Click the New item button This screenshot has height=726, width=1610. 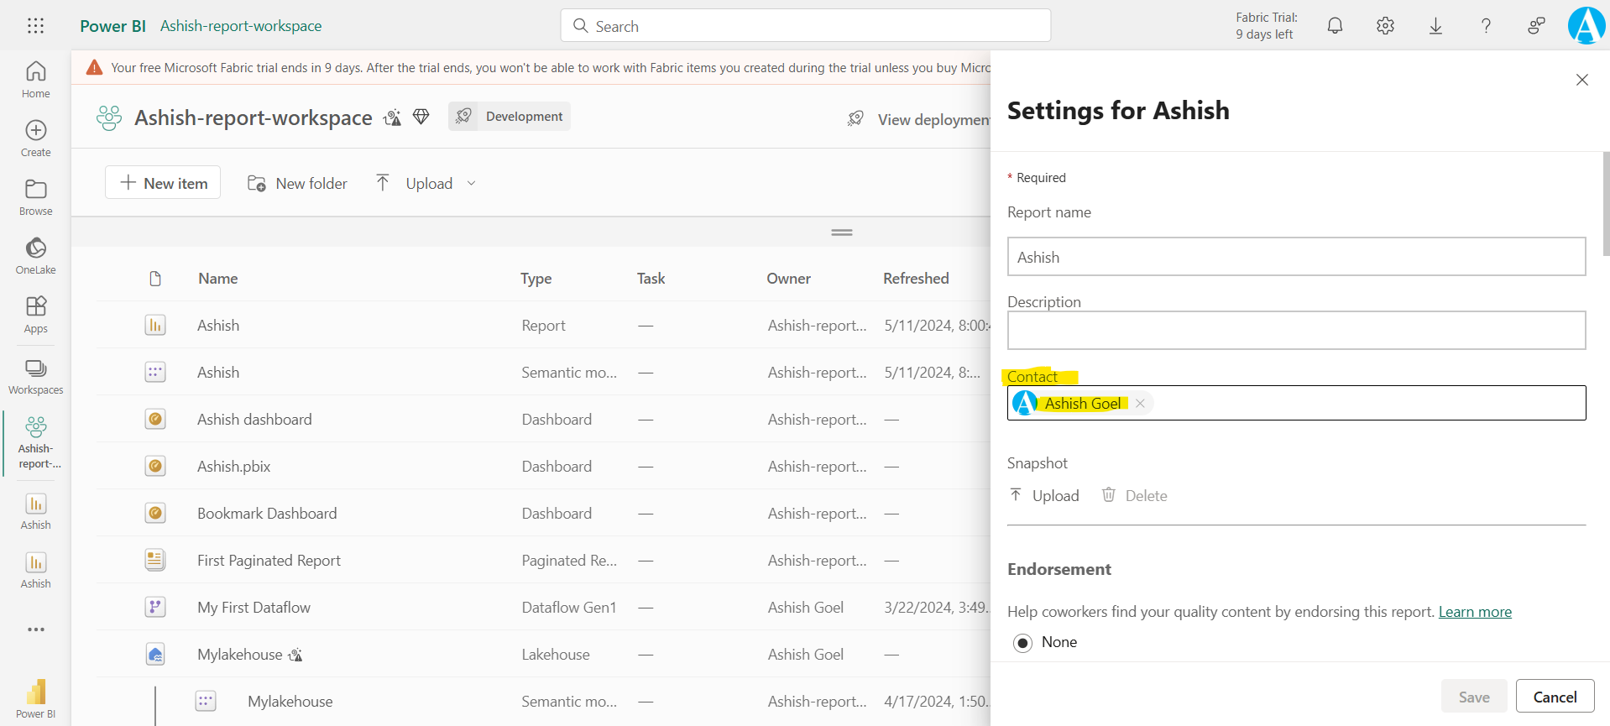pos(163,183)
